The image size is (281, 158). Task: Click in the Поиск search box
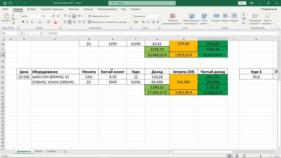[142, 3]
